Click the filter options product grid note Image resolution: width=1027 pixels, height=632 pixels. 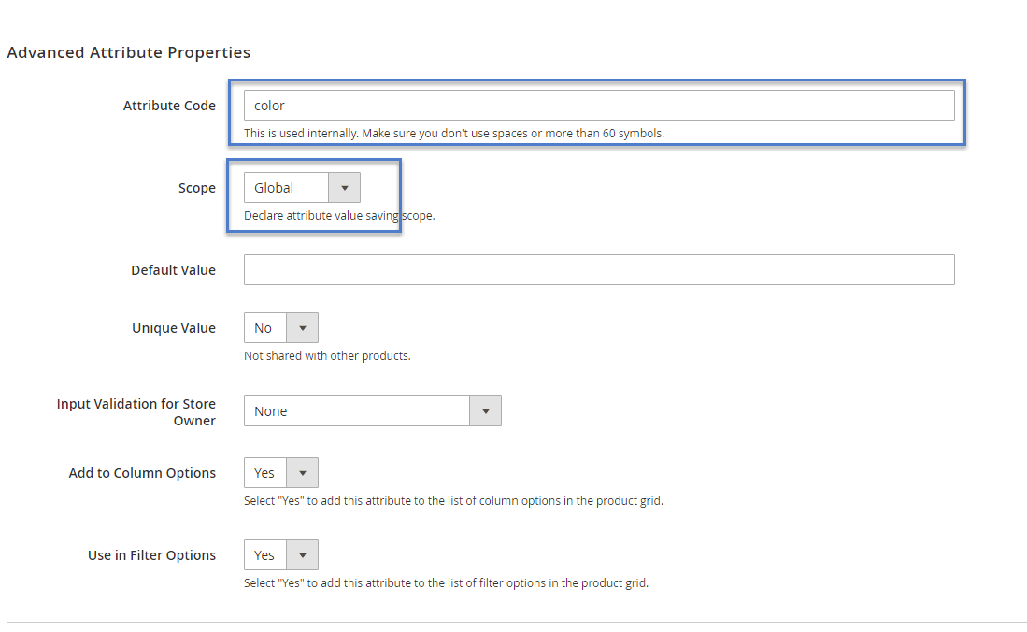446,582
